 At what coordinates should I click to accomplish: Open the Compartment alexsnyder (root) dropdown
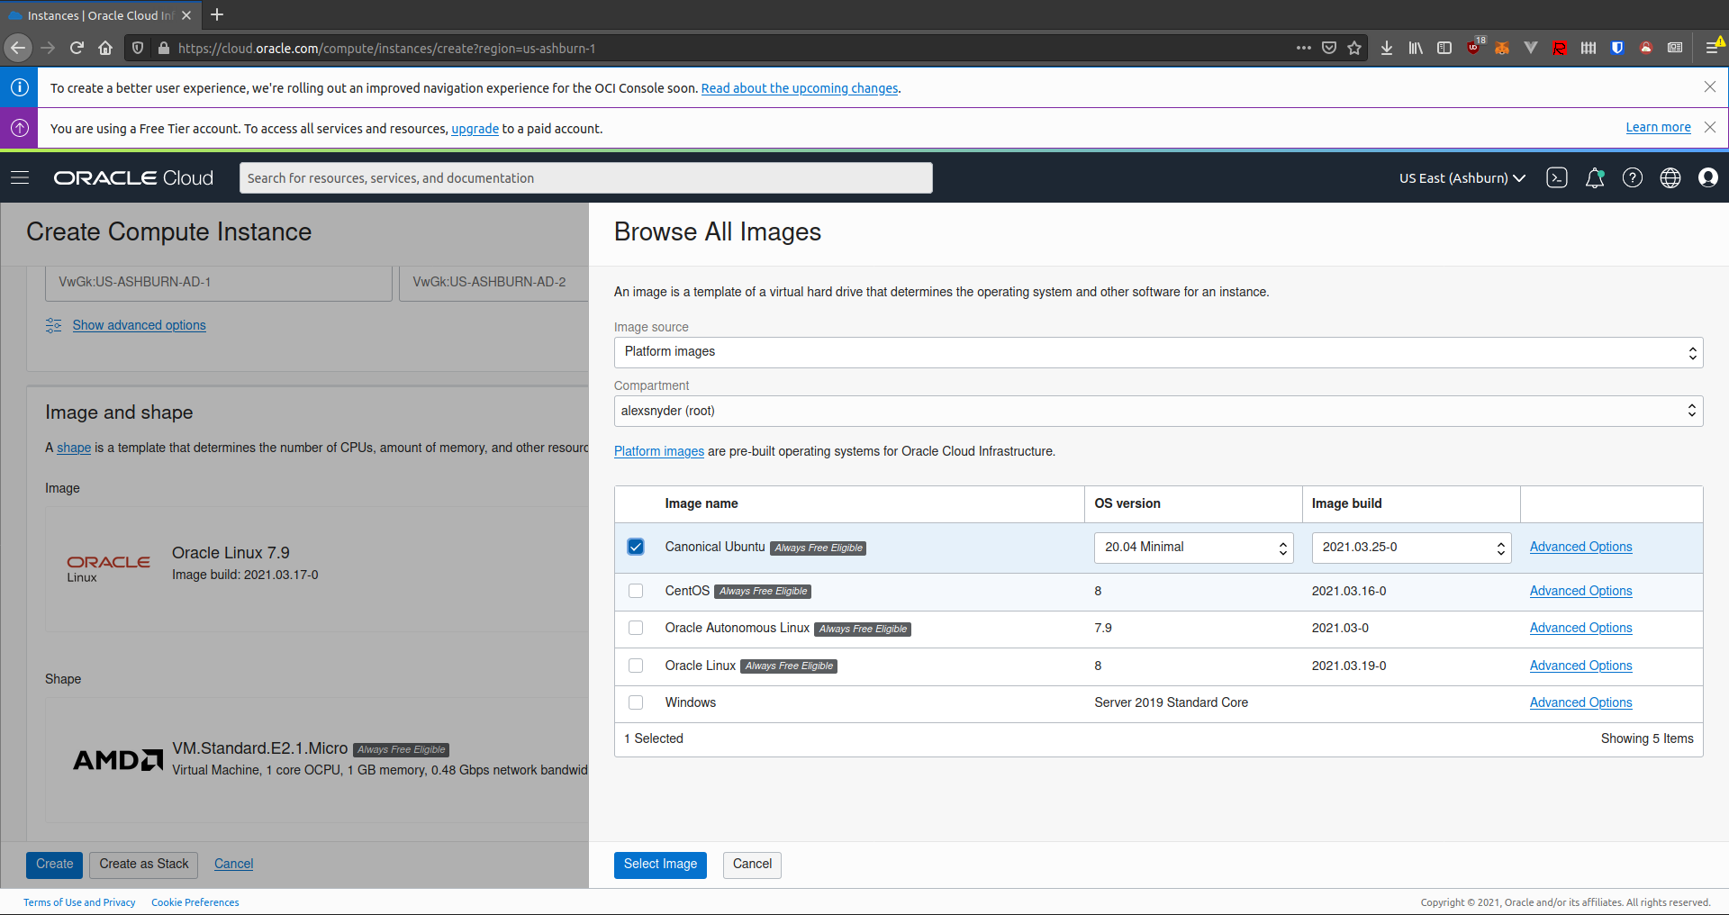[x=1158, y=411]
